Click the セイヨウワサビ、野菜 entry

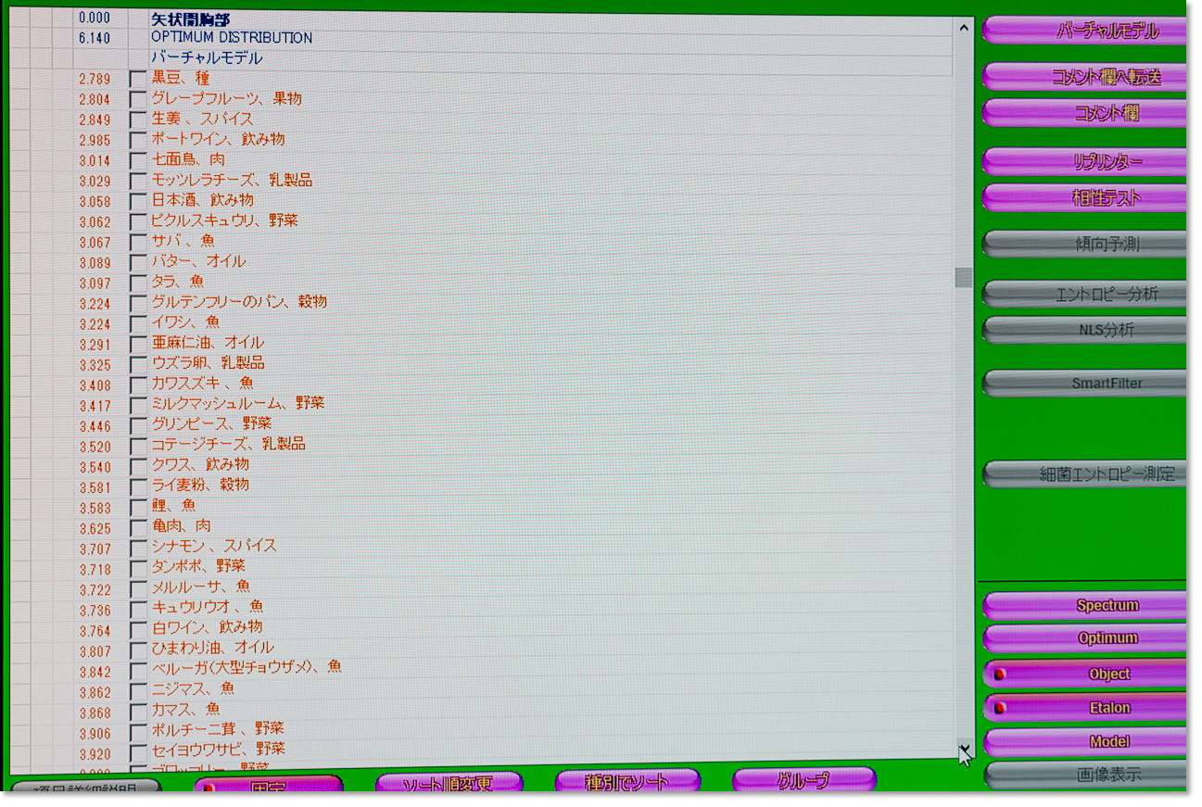(219, 749)
